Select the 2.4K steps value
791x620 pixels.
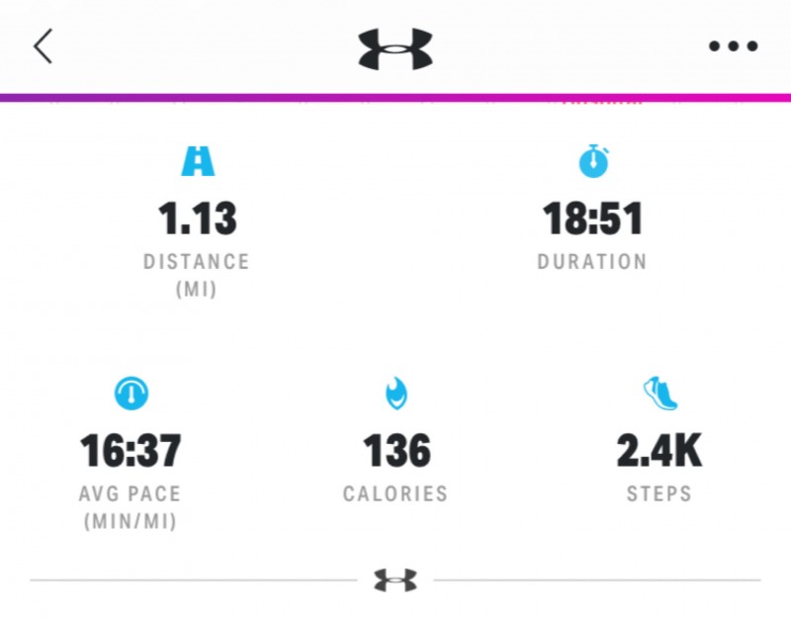click(659, 451)
